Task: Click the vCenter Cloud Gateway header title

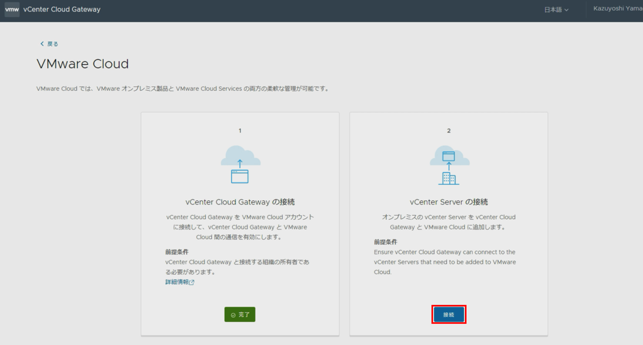Action: point(62,9)
